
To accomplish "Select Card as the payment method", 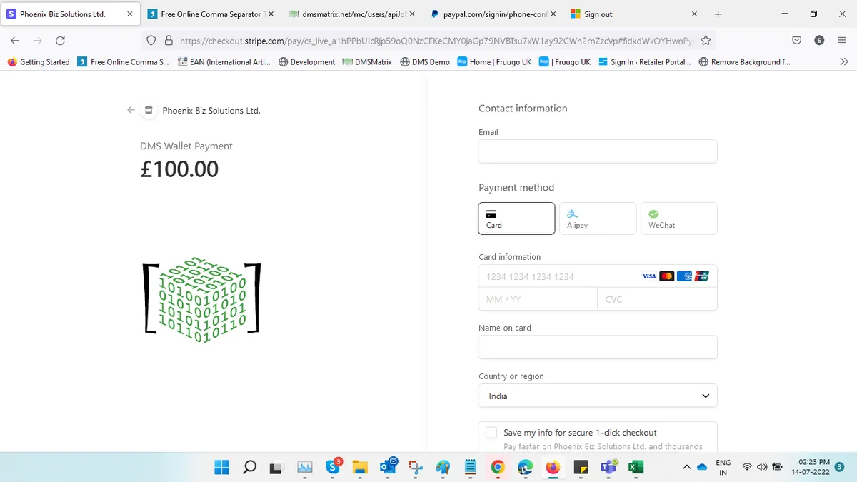I will (x=516, y=219).
